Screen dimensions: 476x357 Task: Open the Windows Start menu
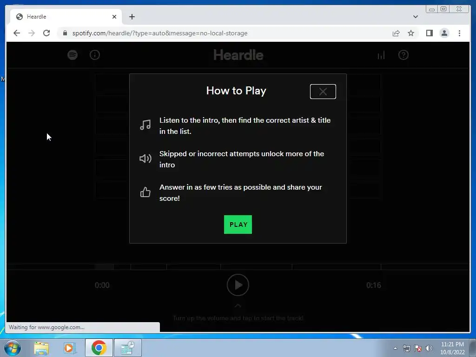tap(13, 348)
